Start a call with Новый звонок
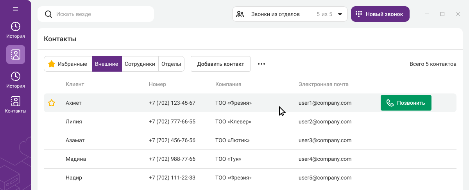This screenshot has width=469, height=190. click(380, 14)
